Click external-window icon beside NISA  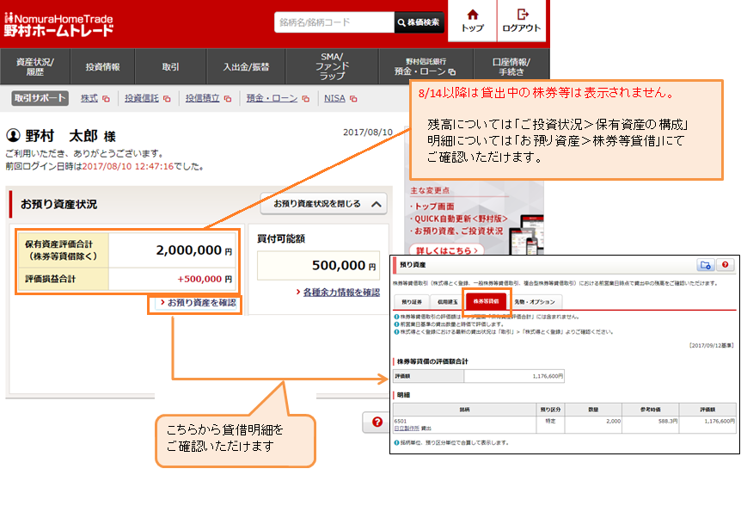pos(353,99)
